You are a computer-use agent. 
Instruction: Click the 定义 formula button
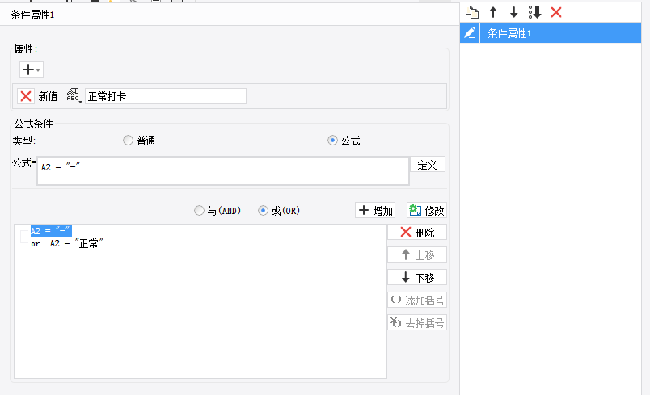click(427, 165)
